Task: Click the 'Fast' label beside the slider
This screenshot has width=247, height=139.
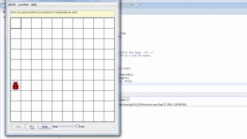Action: point(82,127)
